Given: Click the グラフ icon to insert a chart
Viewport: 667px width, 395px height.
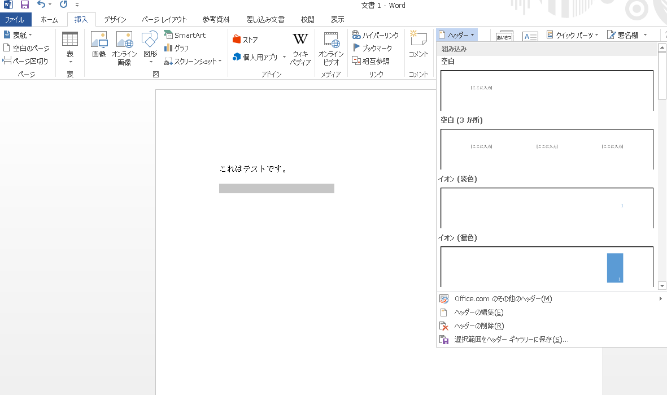Looking at the screenshot, I should 178,48.
